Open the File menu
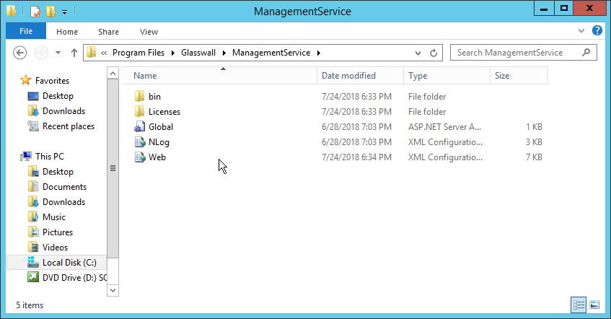The width and height of the screenshot is (611, 319). point(26,32)
